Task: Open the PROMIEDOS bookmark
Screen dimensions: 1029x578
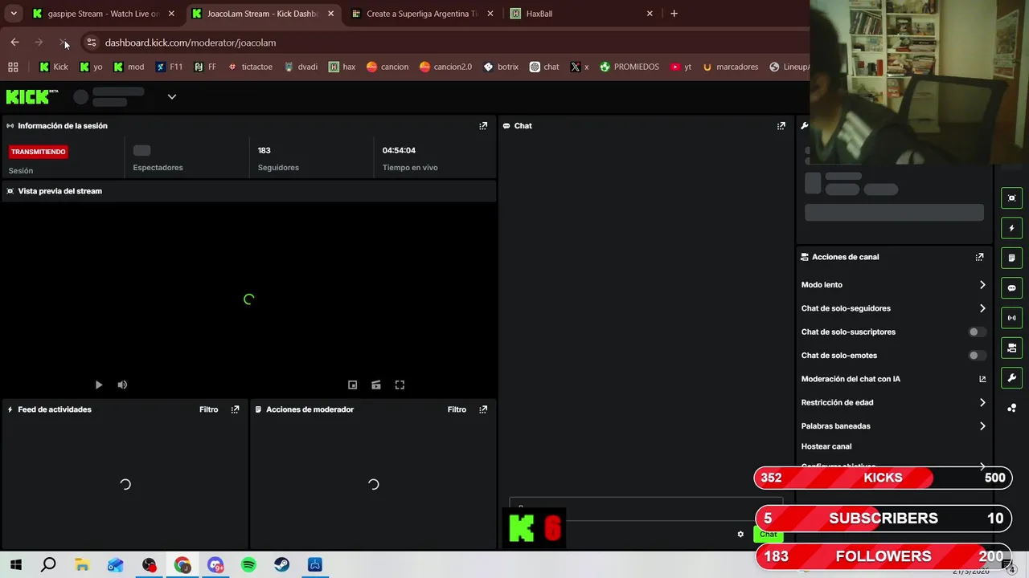Action: point(629,67)
